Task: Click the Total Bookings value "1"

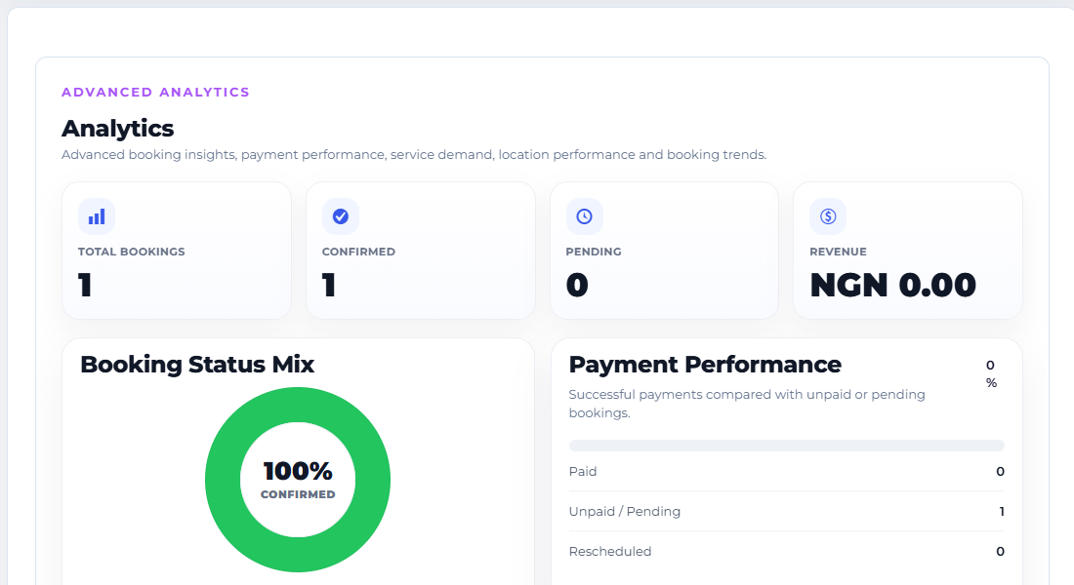Action: pyautogui.click(x=85, y=285)
